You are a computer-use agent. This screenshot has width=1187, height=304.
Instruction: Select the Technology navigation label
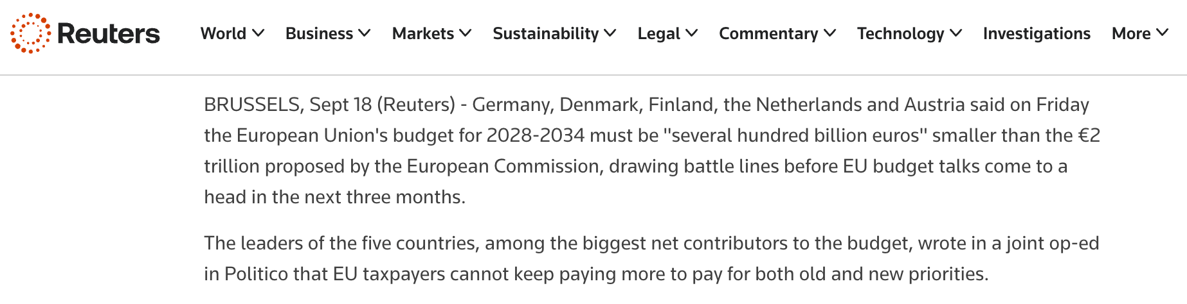[901, 33]
